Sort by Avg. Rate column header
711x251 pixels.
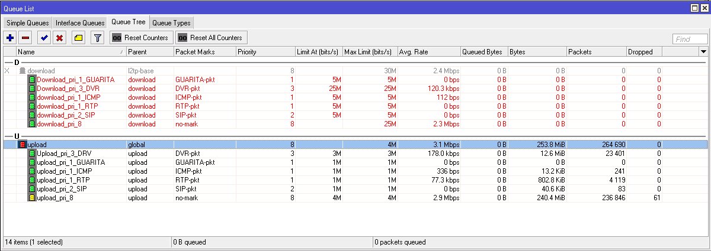coord(428,52)
